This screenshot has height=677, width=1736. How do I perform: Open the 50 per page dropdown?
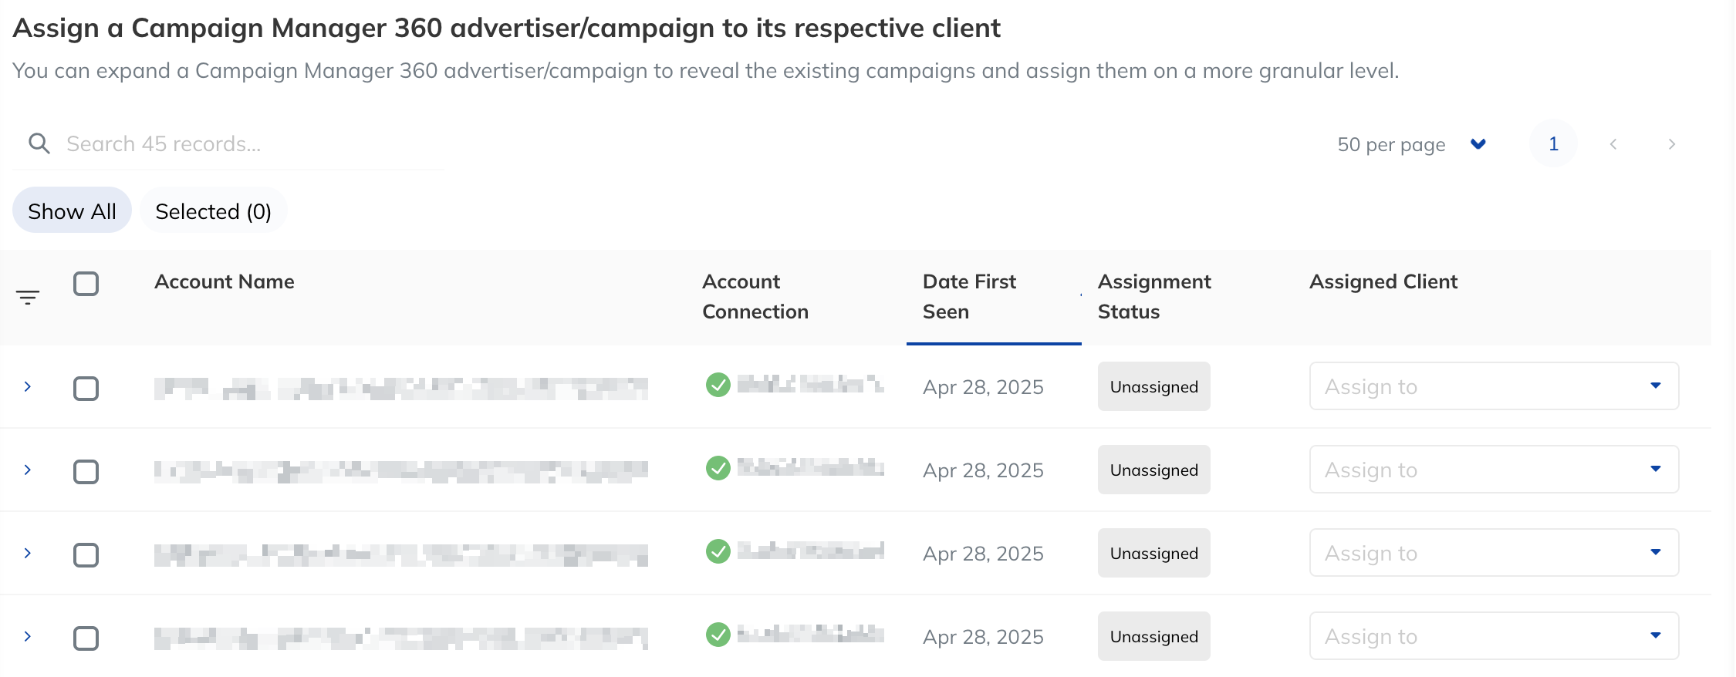[x=1411, y=144]
